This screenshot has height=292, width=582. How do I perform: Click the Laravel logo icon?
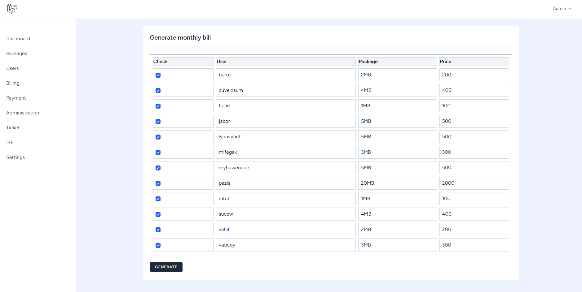[x=12, y=8]
